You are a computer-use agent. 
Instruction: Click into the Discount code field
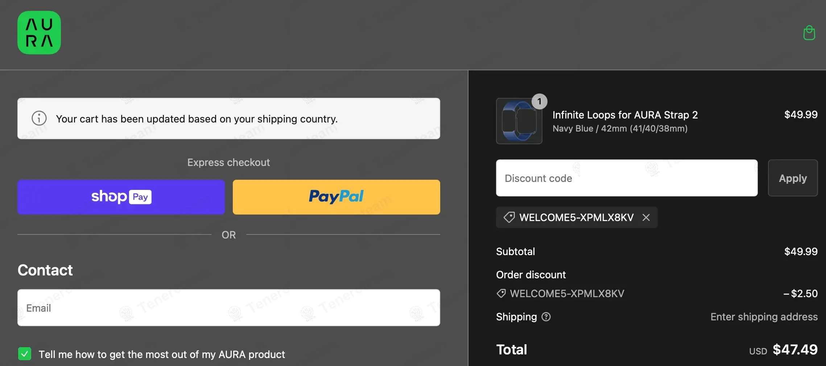pos(626,178)
